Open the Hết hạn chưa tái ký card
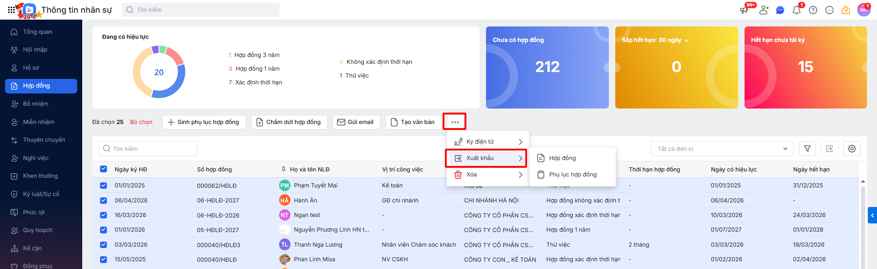The height and width of the screenshot is (269, 877). click(x=805, y=67)
